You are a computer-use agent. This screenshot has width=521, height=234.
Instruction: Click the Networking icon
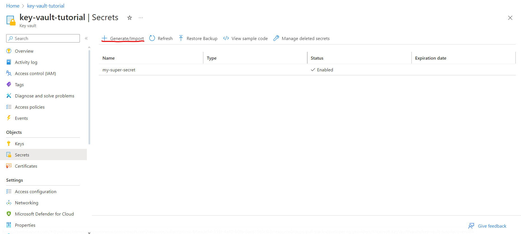(x=9, y=203)
